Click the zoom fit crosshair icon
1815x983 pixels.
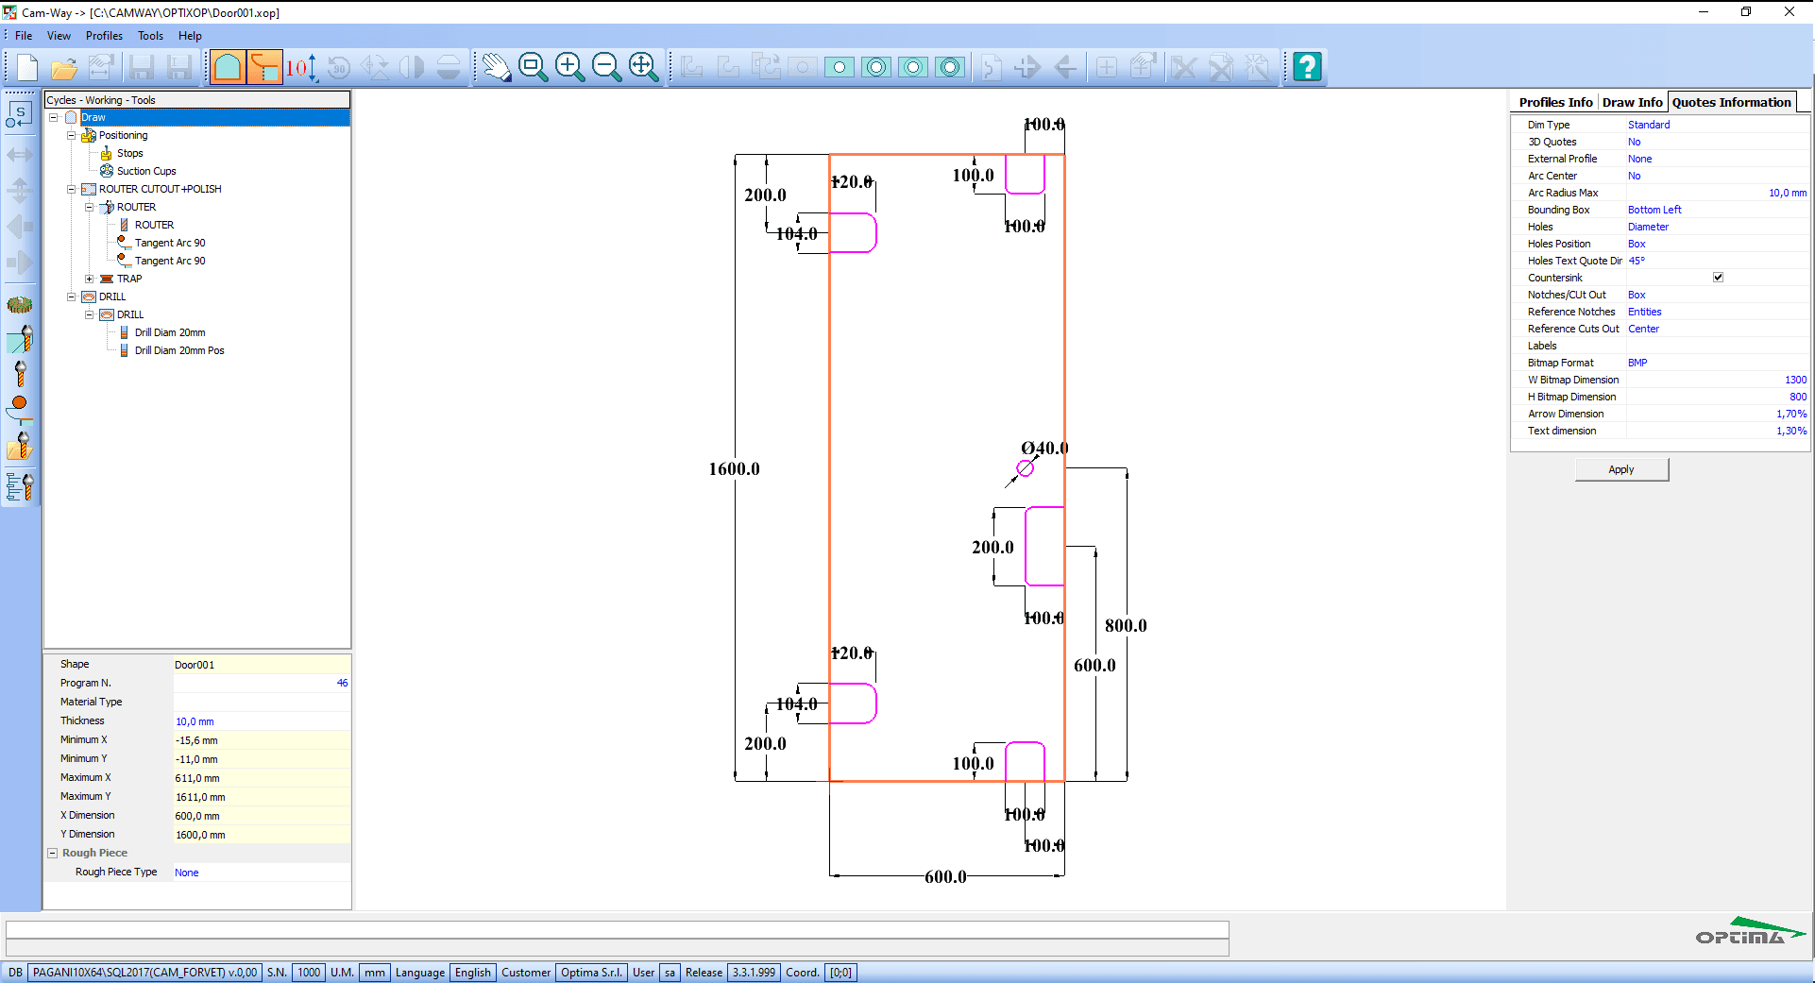(644, 67)
